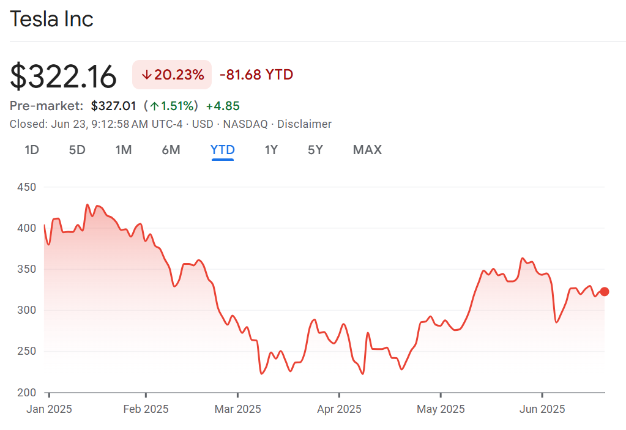
Task: Click the 450 y-axis label
Action: click(x=27, y=187)
